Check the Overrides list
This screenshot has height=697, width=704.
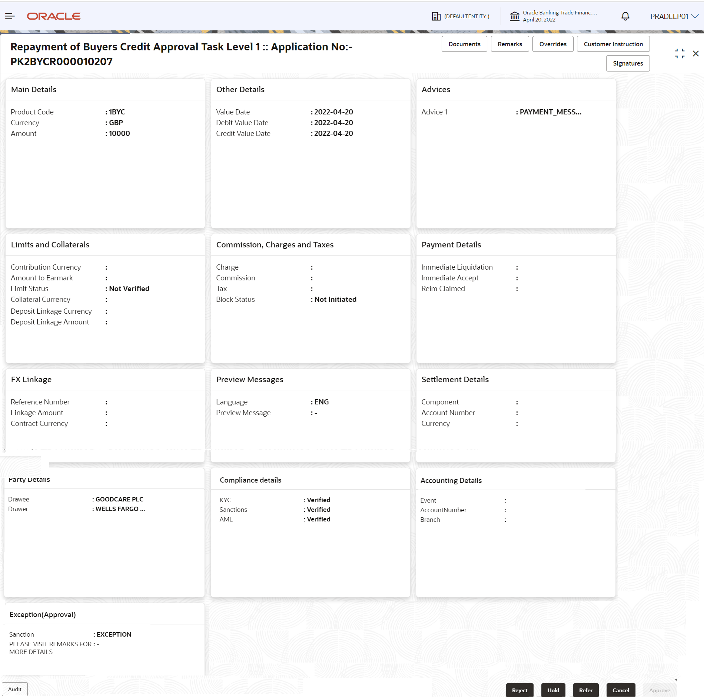pos(553,44)
